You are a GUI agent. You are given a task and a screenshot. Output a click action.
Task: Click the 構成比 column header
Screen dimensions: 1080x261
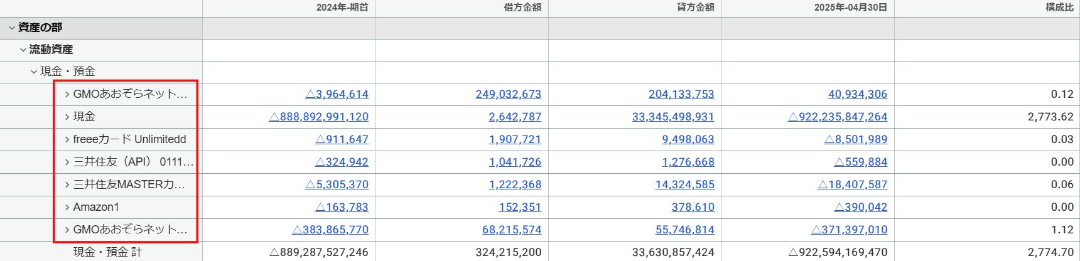(1059, 8)
